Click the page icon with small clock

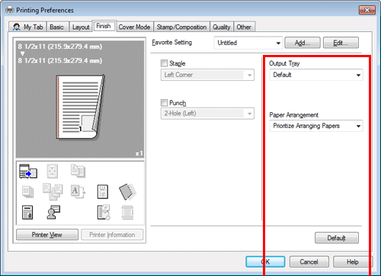(104, 213)
